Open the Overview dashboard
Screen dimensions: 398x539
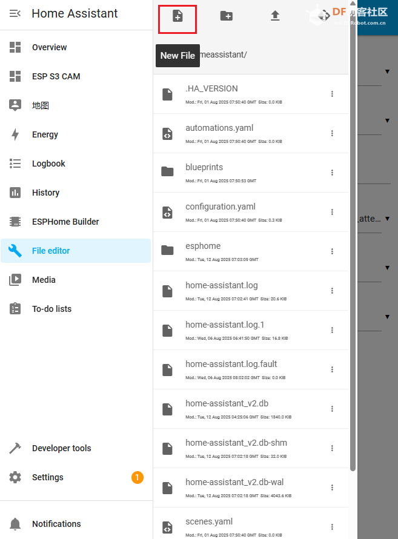pyautogui.click(x=76, y=47)
